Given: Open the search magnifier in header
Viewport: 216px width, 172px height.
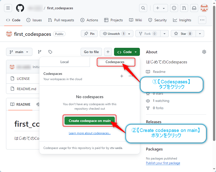Looking at the screenshot, I should (143, 8).
